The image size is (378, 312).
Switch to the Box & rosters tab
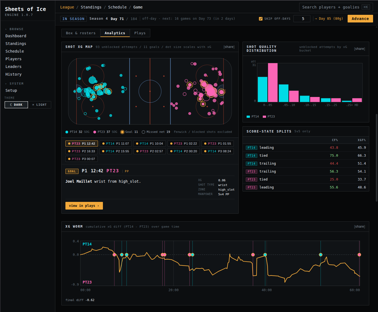(81, 33)
